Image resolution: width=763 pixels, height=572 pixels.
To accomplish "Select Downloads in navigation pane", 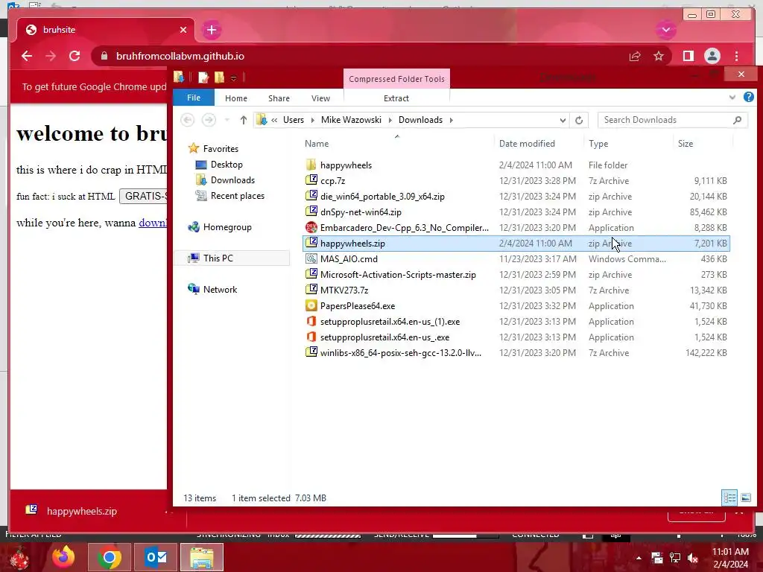I will (x=232, y=180).
